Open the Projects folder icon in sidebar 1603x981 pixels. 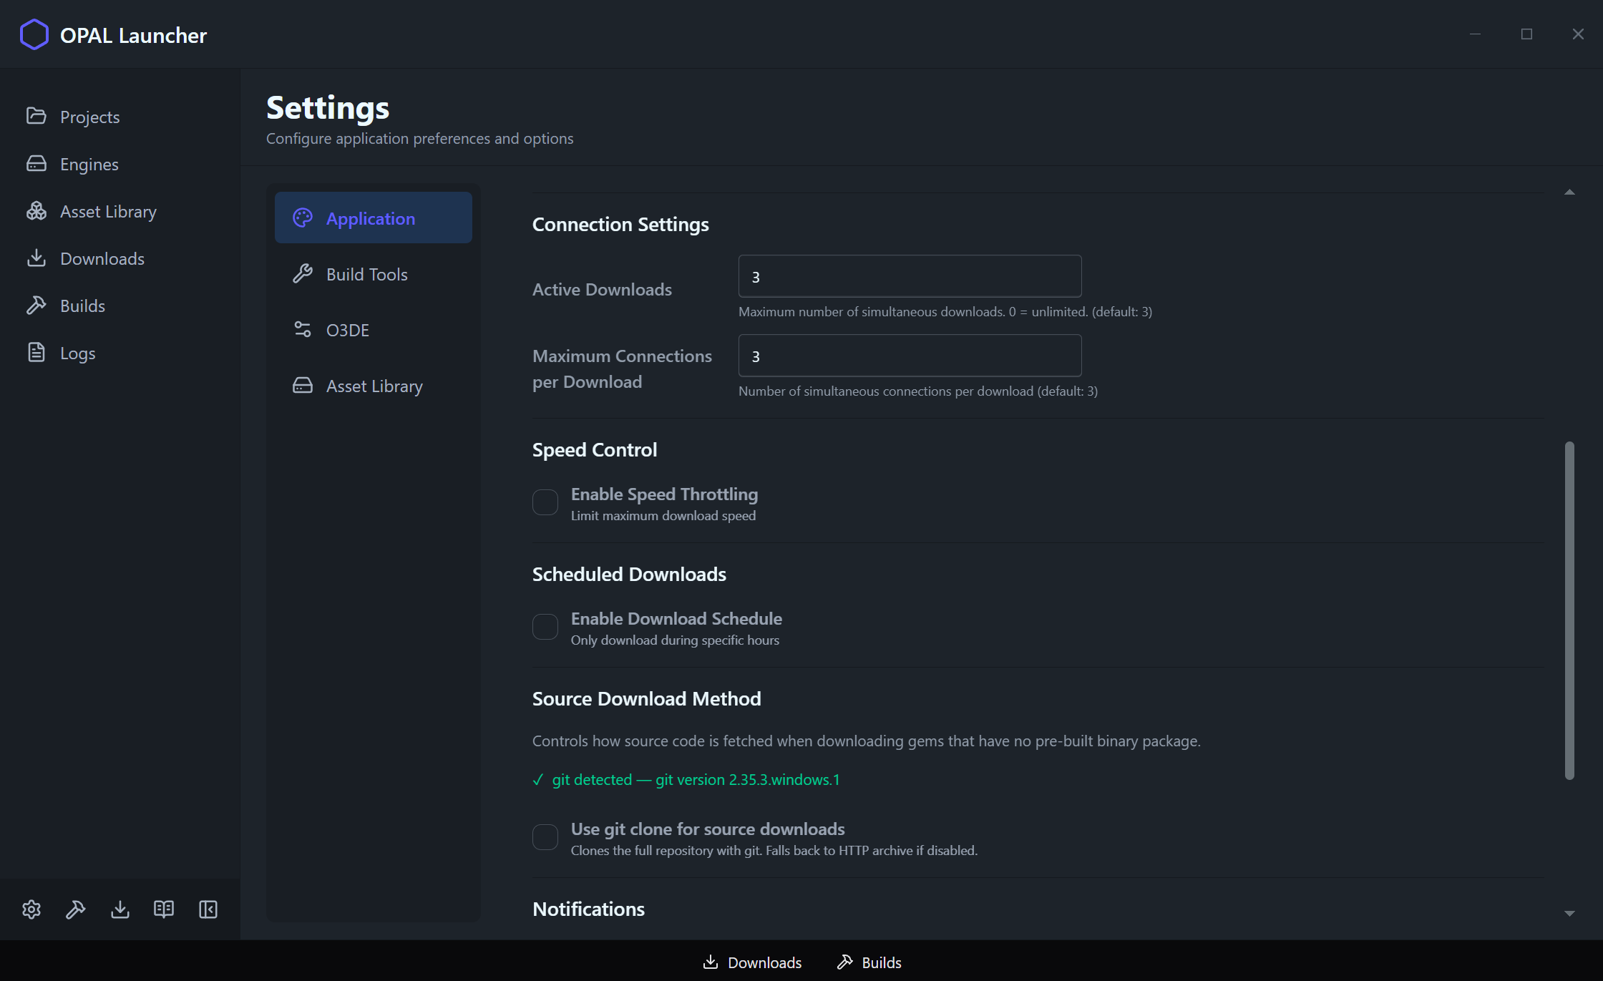(36, 116)
